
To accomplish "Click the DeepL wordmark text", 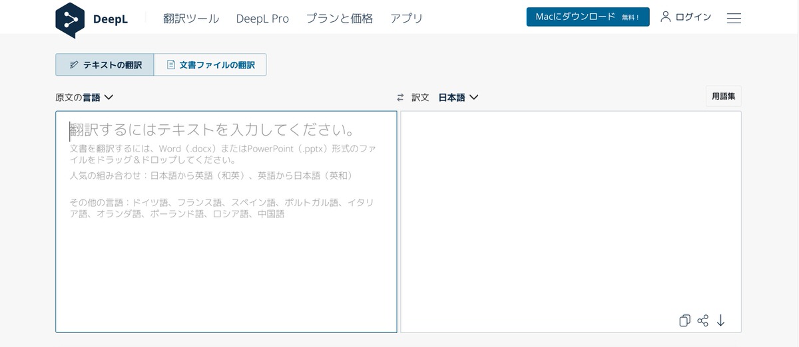I will pos(111,19).
